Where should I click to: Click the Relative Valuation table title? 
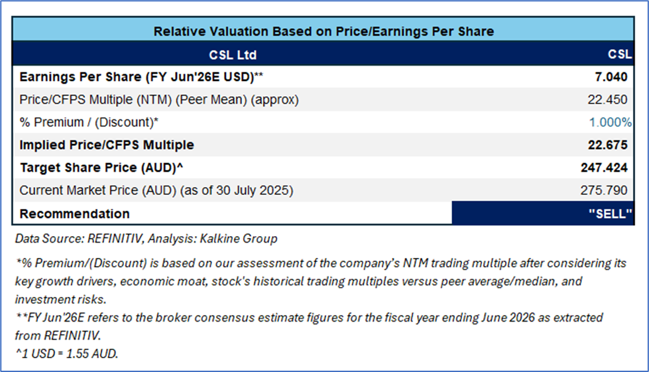click(x=324, y=31)
